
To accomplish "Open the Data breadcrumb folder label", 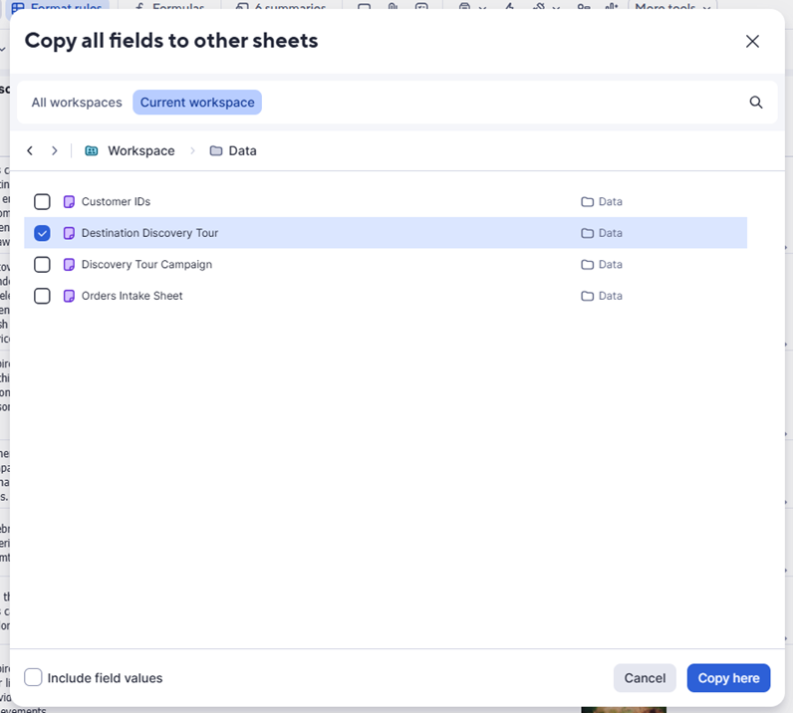I will click(242, 150).
